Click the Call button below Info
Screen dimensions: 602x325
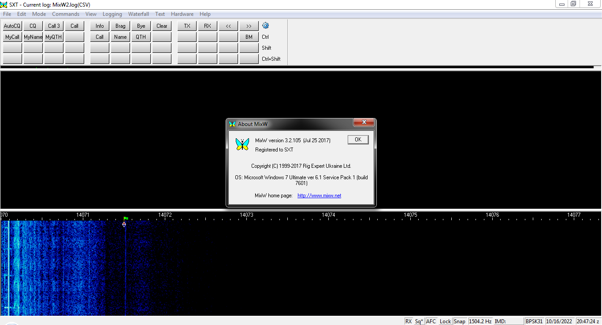click(100, 37)
